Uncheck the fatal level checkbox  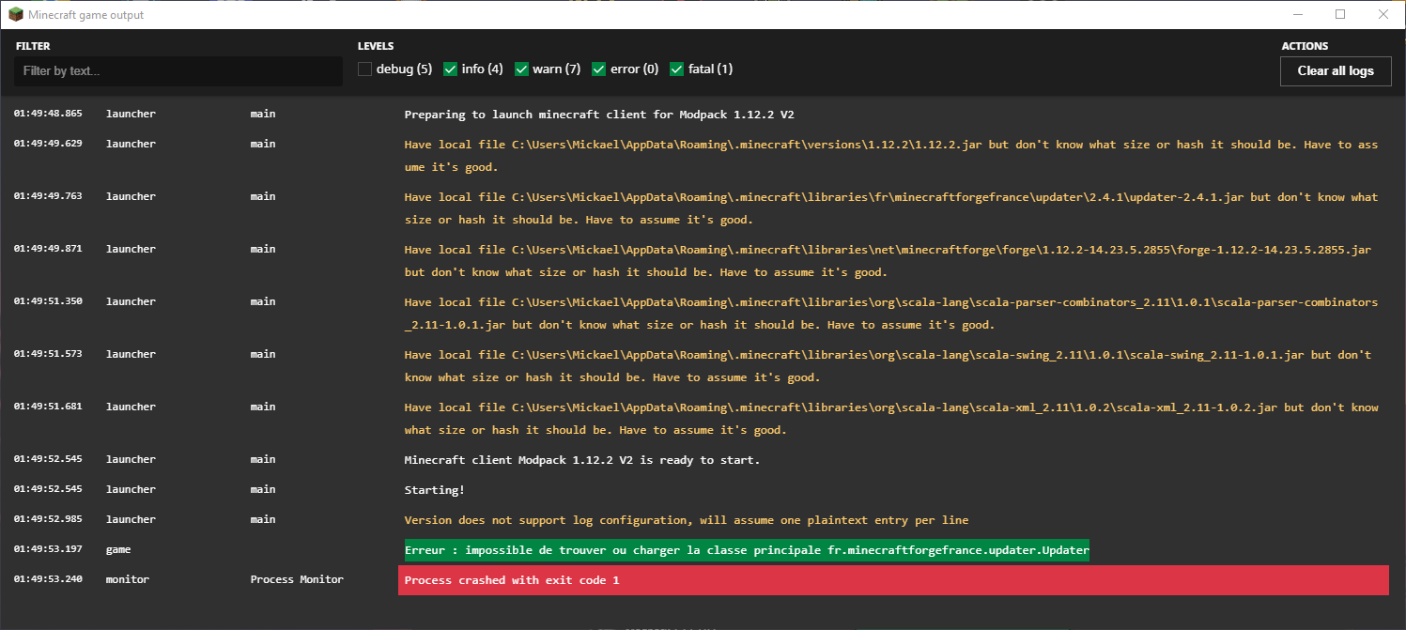(x=677, y=69)
